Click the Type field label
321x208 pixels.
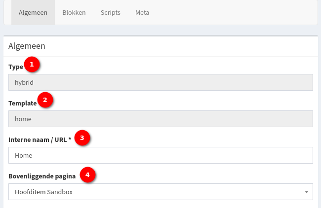16,67
